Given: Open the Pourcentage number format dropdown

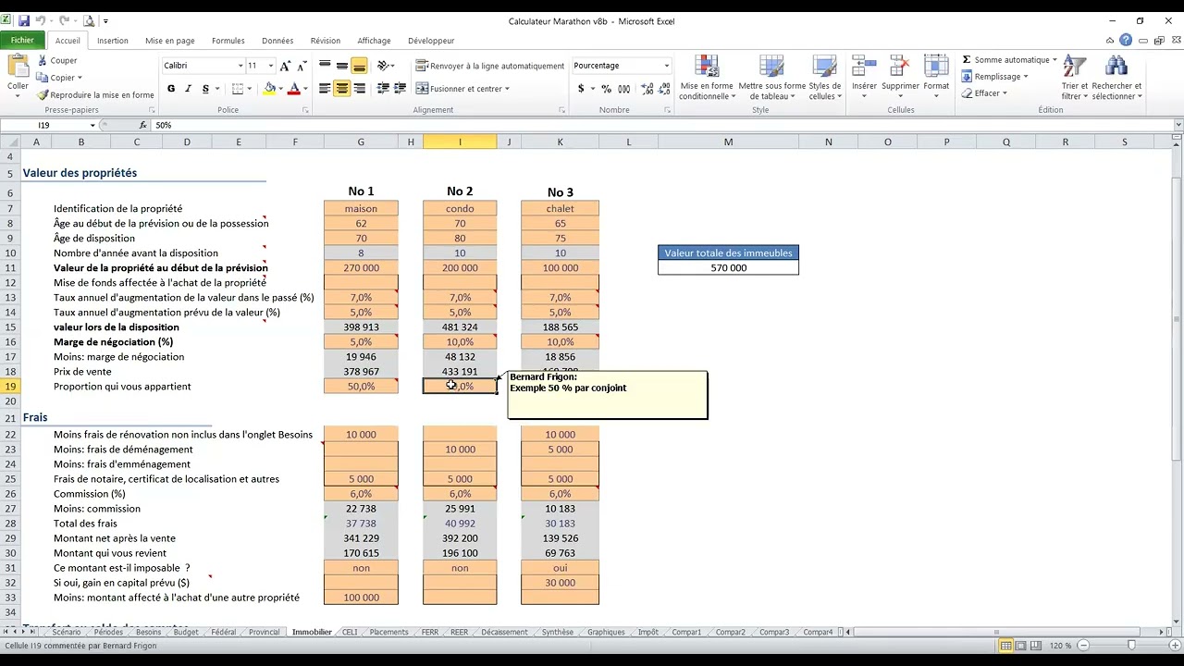Looking at the screenshot, I should (x=666, y=66).
